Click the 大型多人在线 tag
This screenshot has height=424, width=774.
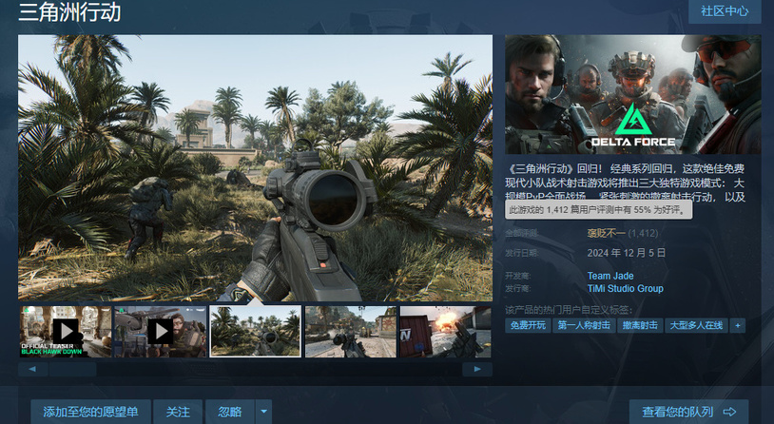[696, 325]
